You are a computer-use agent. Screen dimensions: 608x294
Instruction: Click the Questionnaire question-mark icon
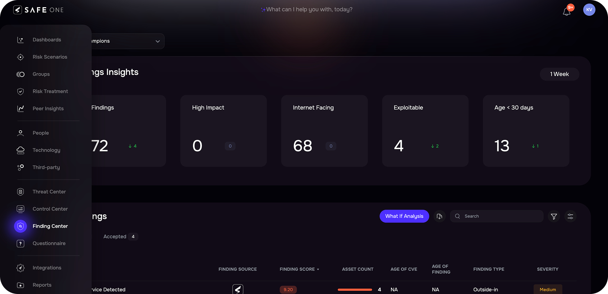pos(20,243)
